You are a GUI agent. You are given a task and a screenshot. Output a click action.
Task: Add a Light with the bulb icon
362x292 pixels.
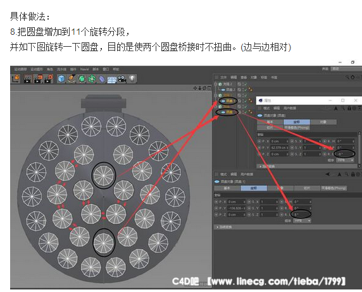[132, 78]
